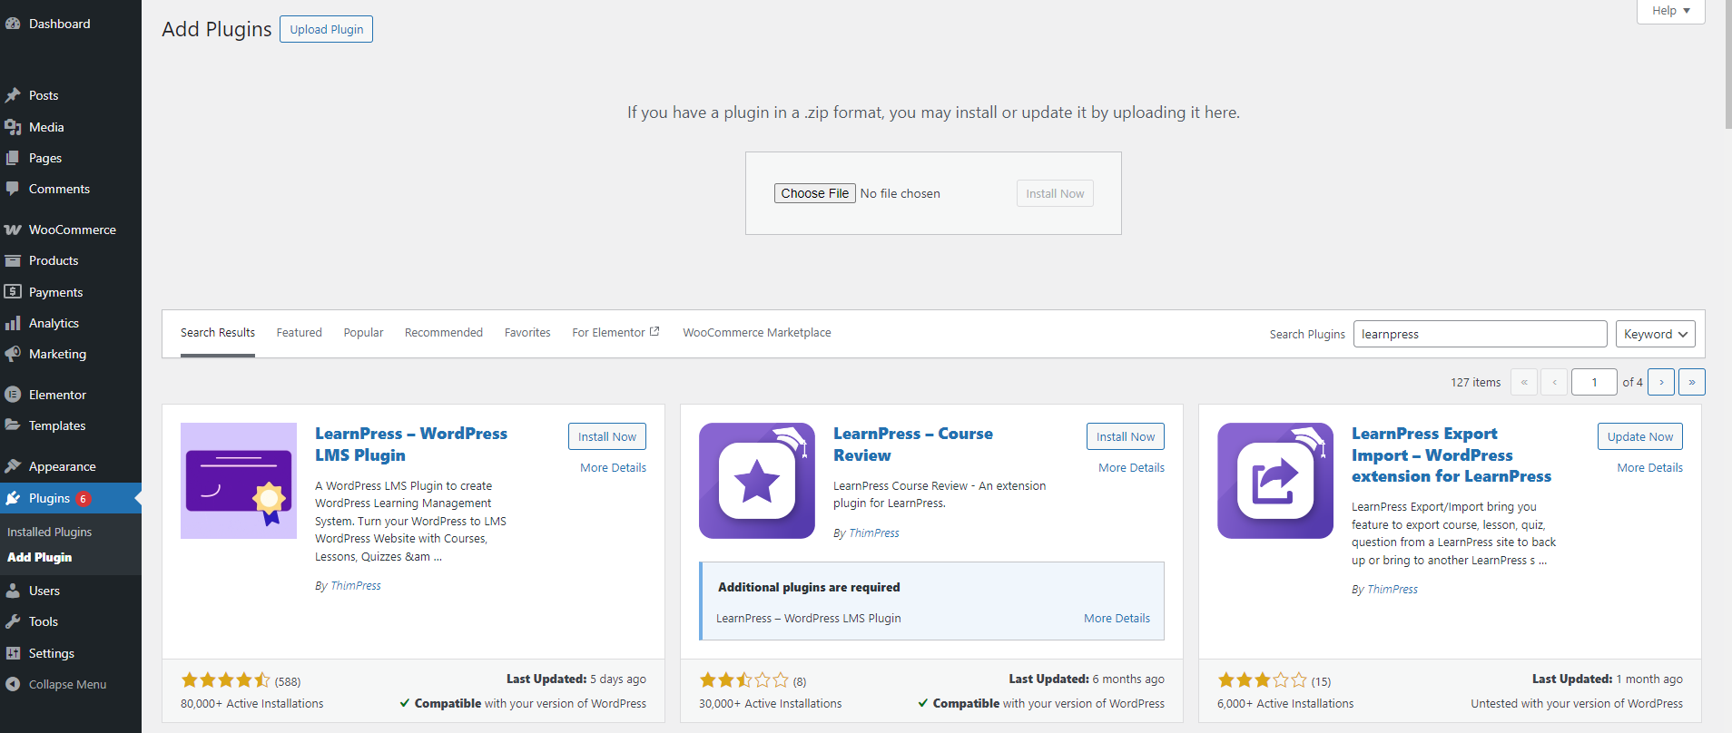Switch to the Featured tab

coord(299,333)
